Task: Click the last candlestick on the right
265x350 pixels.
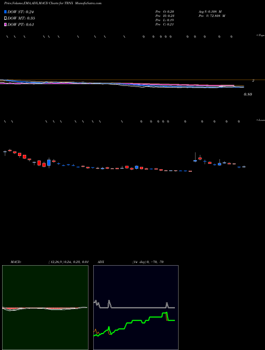Action: (244, 167)
